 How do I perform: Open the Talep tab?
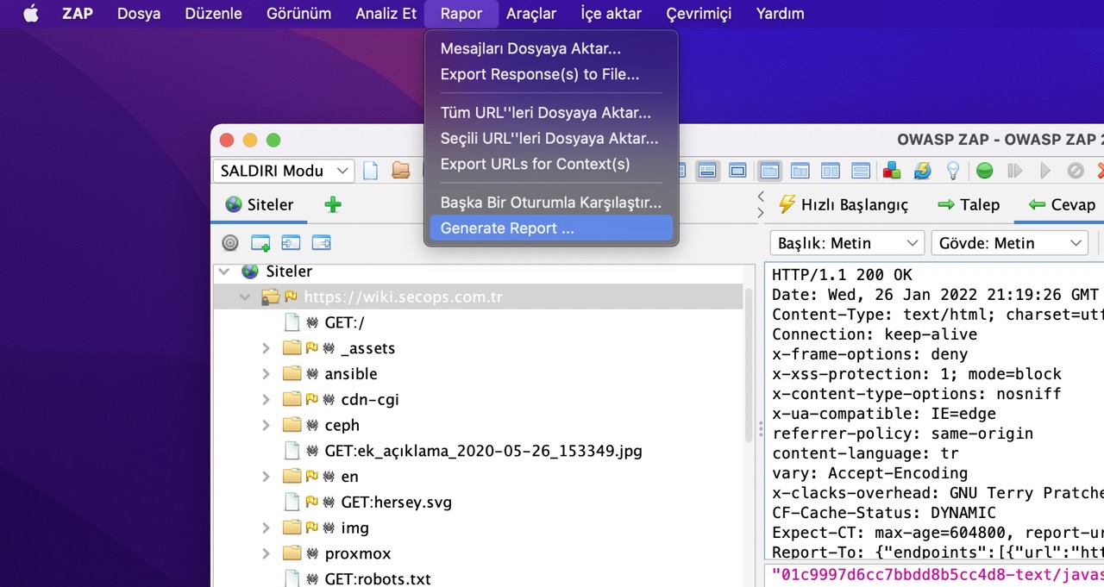coord(969,205)
